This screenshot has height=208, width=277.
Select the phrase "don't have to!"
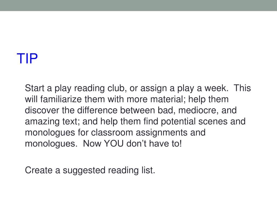tap(154, 143)
